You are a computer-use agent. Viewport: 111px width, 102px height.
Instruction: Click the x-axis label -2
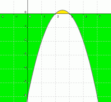point(2,17)
